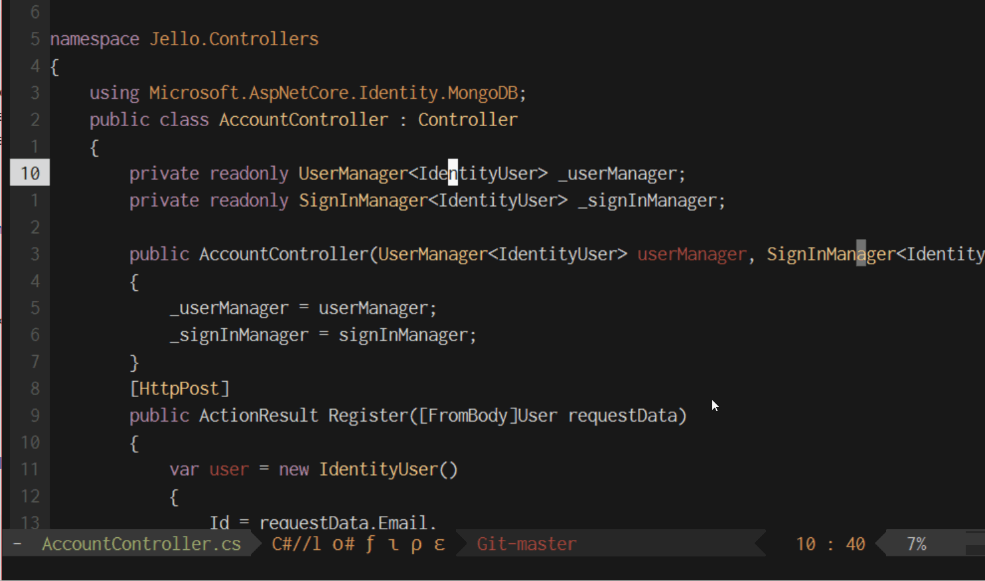Viewport: 985px width, 581px height.
Task: Click the highlighted current line number 10
Action: [x=30, y=173]
